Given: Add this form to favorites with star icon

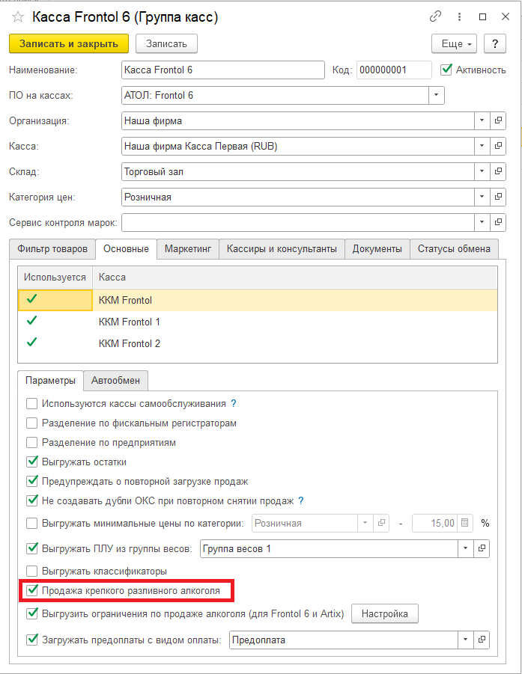Looking at the screenshot, I should click(x=18, y=16).
